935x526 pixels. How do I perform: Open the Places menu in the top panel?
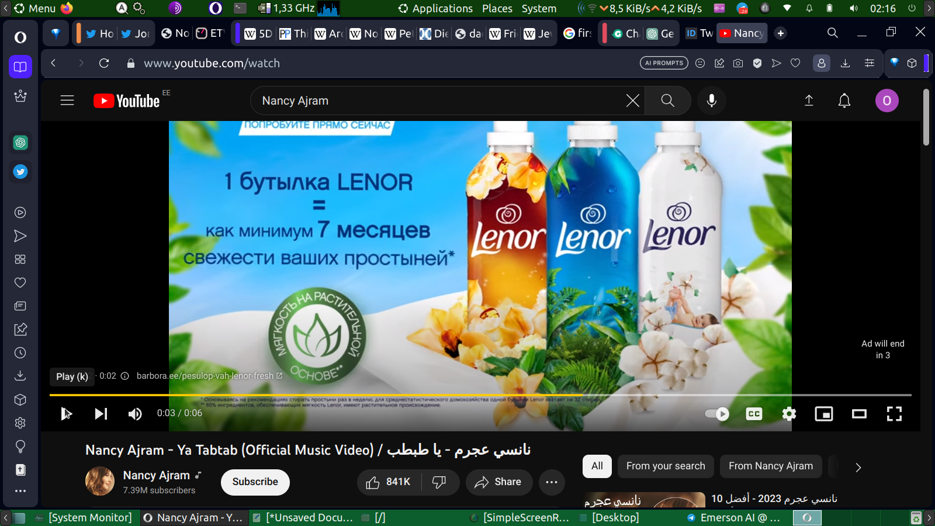click(497, 8)
